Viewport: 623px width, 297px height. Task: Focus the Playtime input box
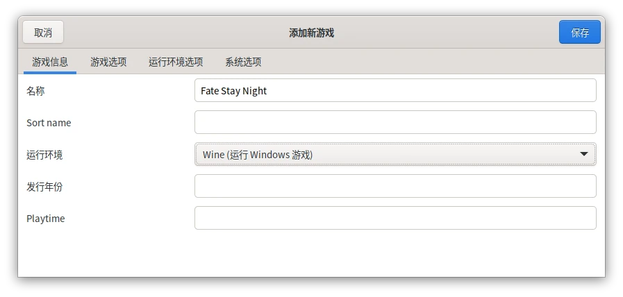(x=394, y=218)
